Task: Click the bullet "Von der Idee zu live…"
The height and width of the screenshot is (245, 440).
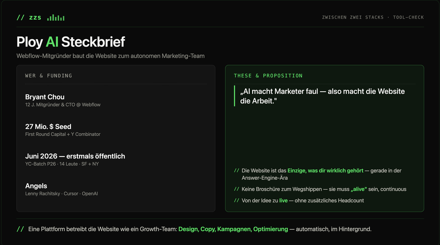Action: 302,201
